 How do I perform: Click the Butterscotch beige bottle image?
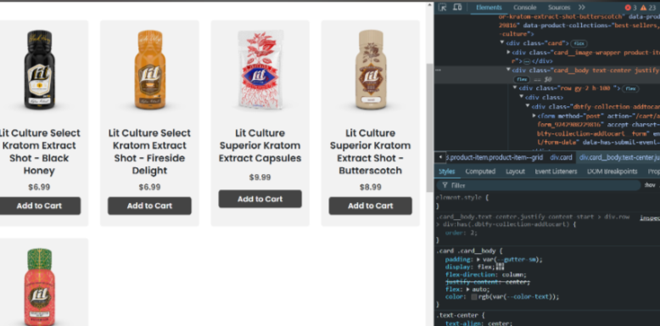(371, 70)
